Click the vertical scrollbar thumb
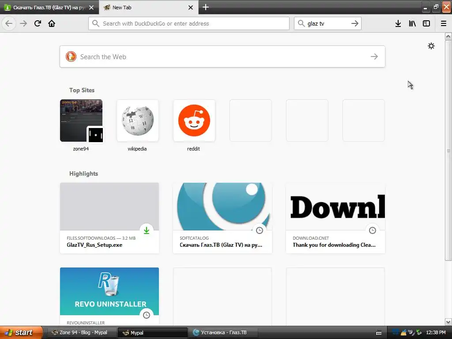 tap(448, 150)
